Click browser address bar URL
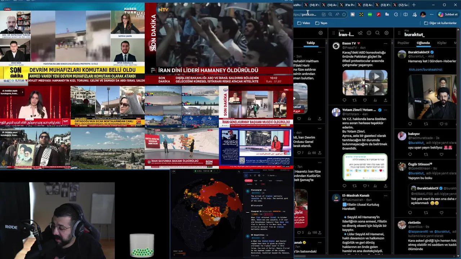 click(305, 14)
